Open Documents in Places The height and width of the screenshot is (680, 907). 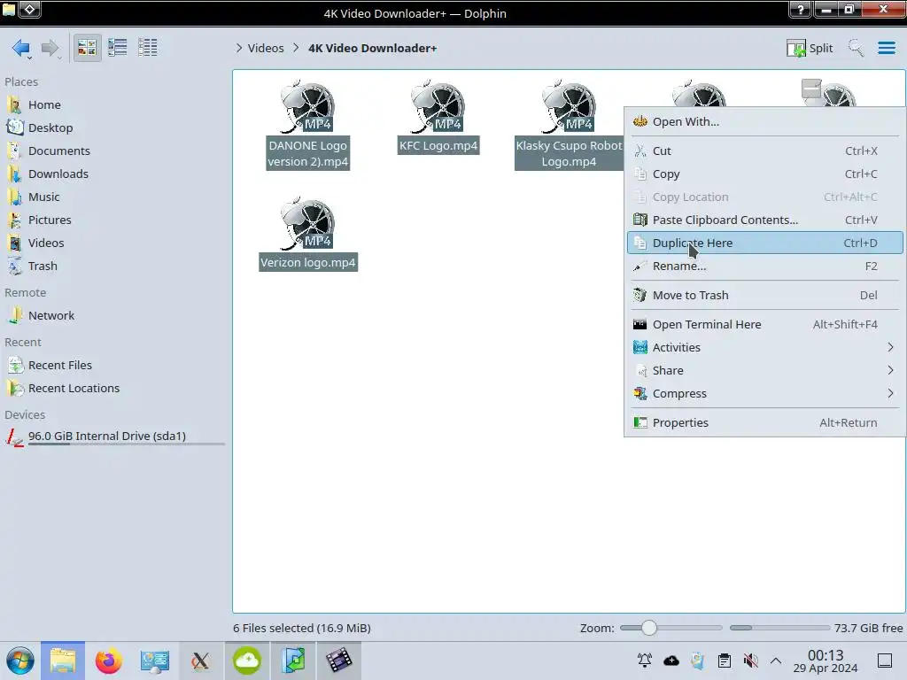coord(59,151)
